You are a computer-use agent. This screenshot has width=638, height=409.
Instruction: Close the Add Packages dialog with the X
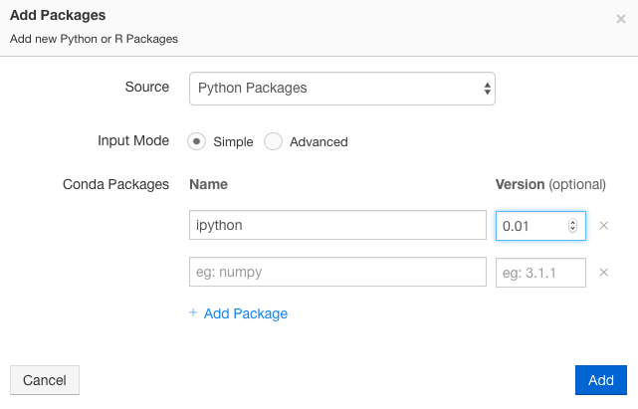(620, 19)
